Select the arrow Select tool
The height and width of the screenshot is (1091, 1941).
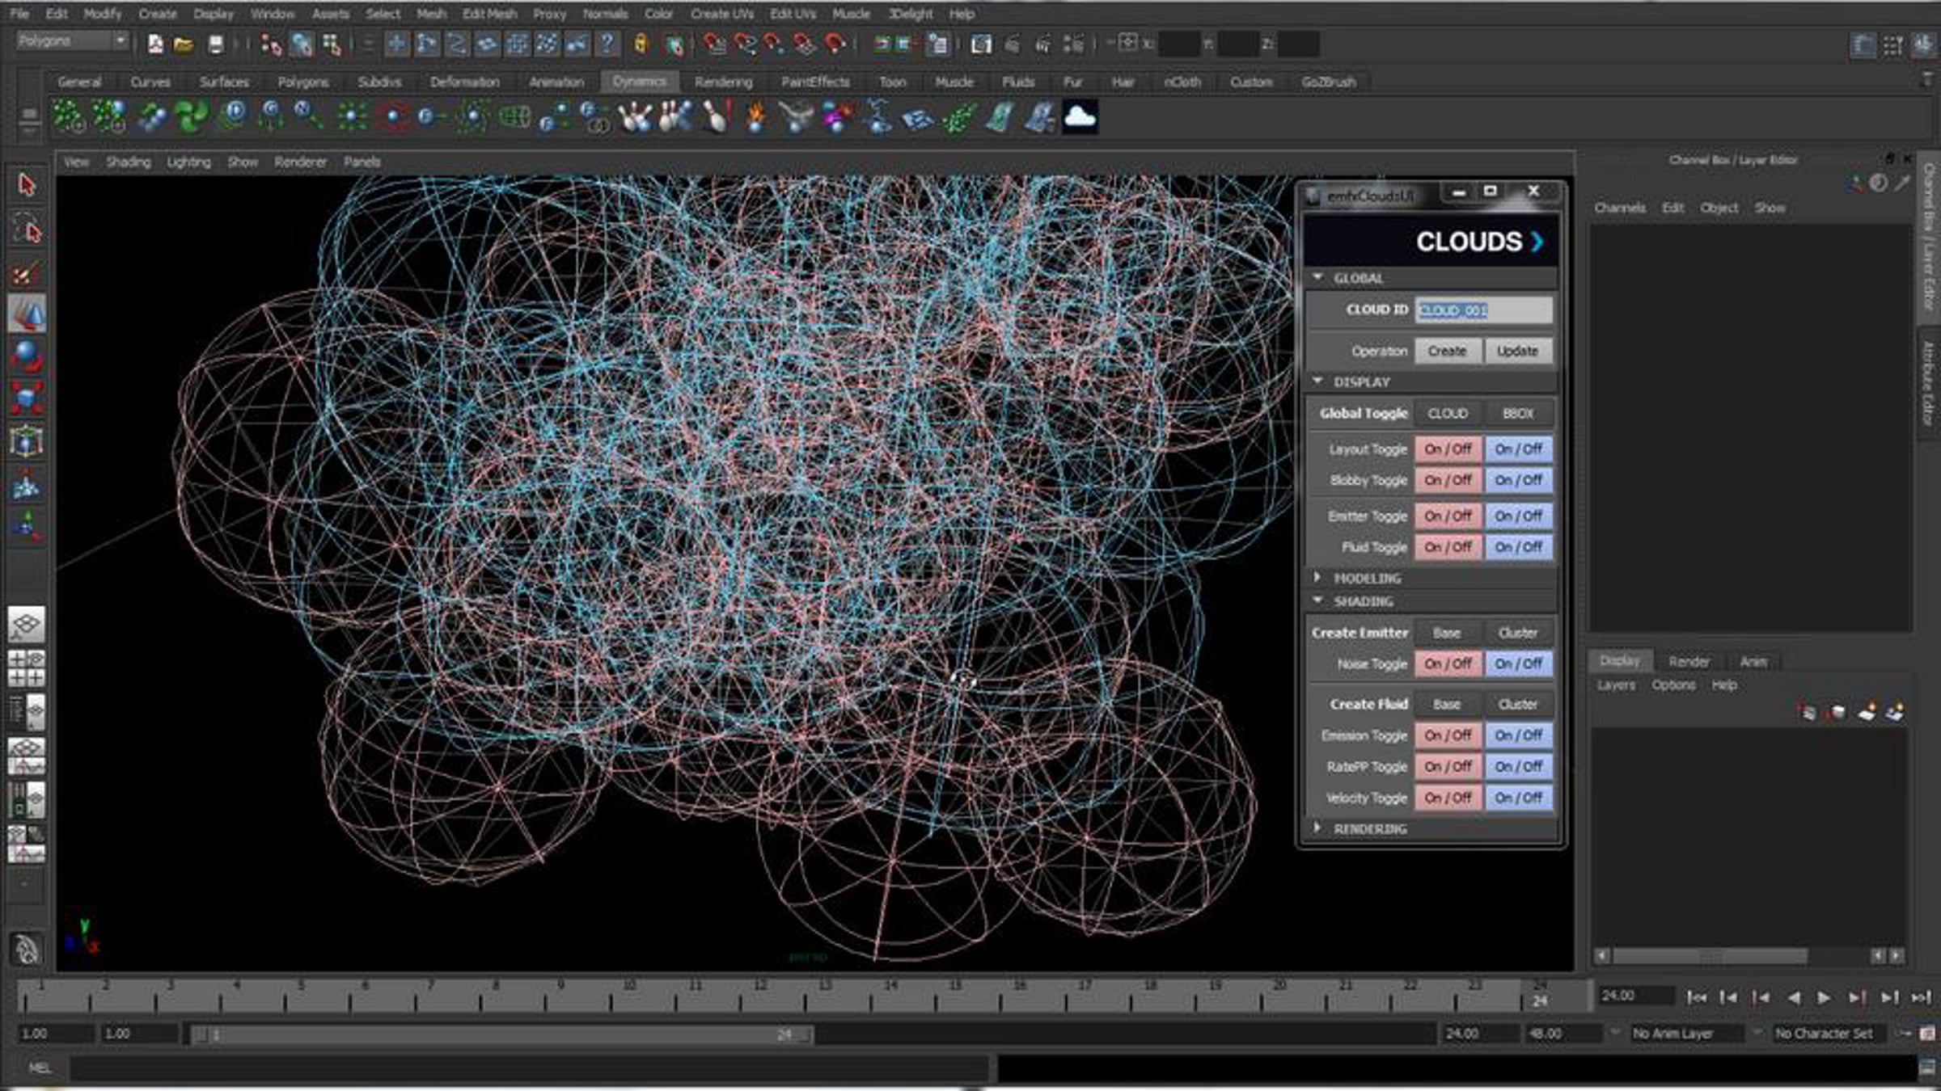click(27, 185)
